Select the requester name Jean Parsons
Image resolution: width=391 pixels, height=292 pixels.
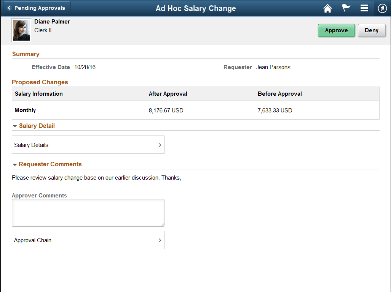(273, 67)
